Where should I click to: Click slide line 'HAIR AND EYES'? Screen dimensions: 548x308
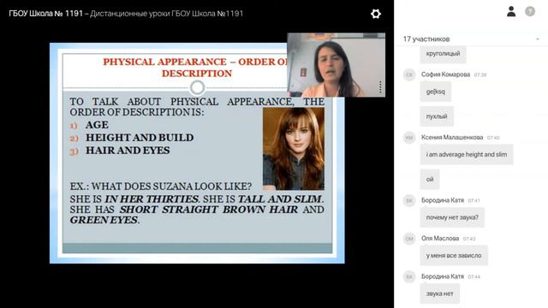click(x=128, y=151)
